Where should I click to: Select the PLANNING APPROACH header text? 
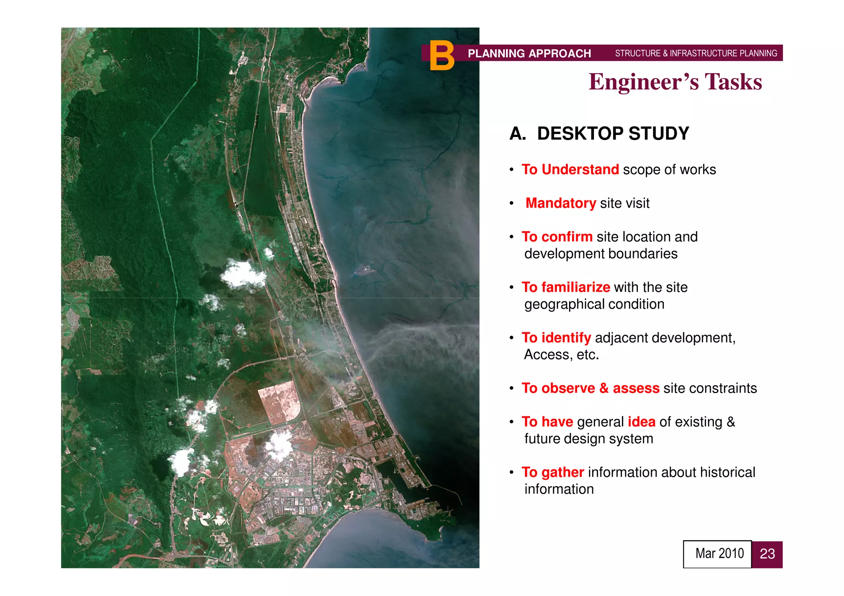[529, 54]
